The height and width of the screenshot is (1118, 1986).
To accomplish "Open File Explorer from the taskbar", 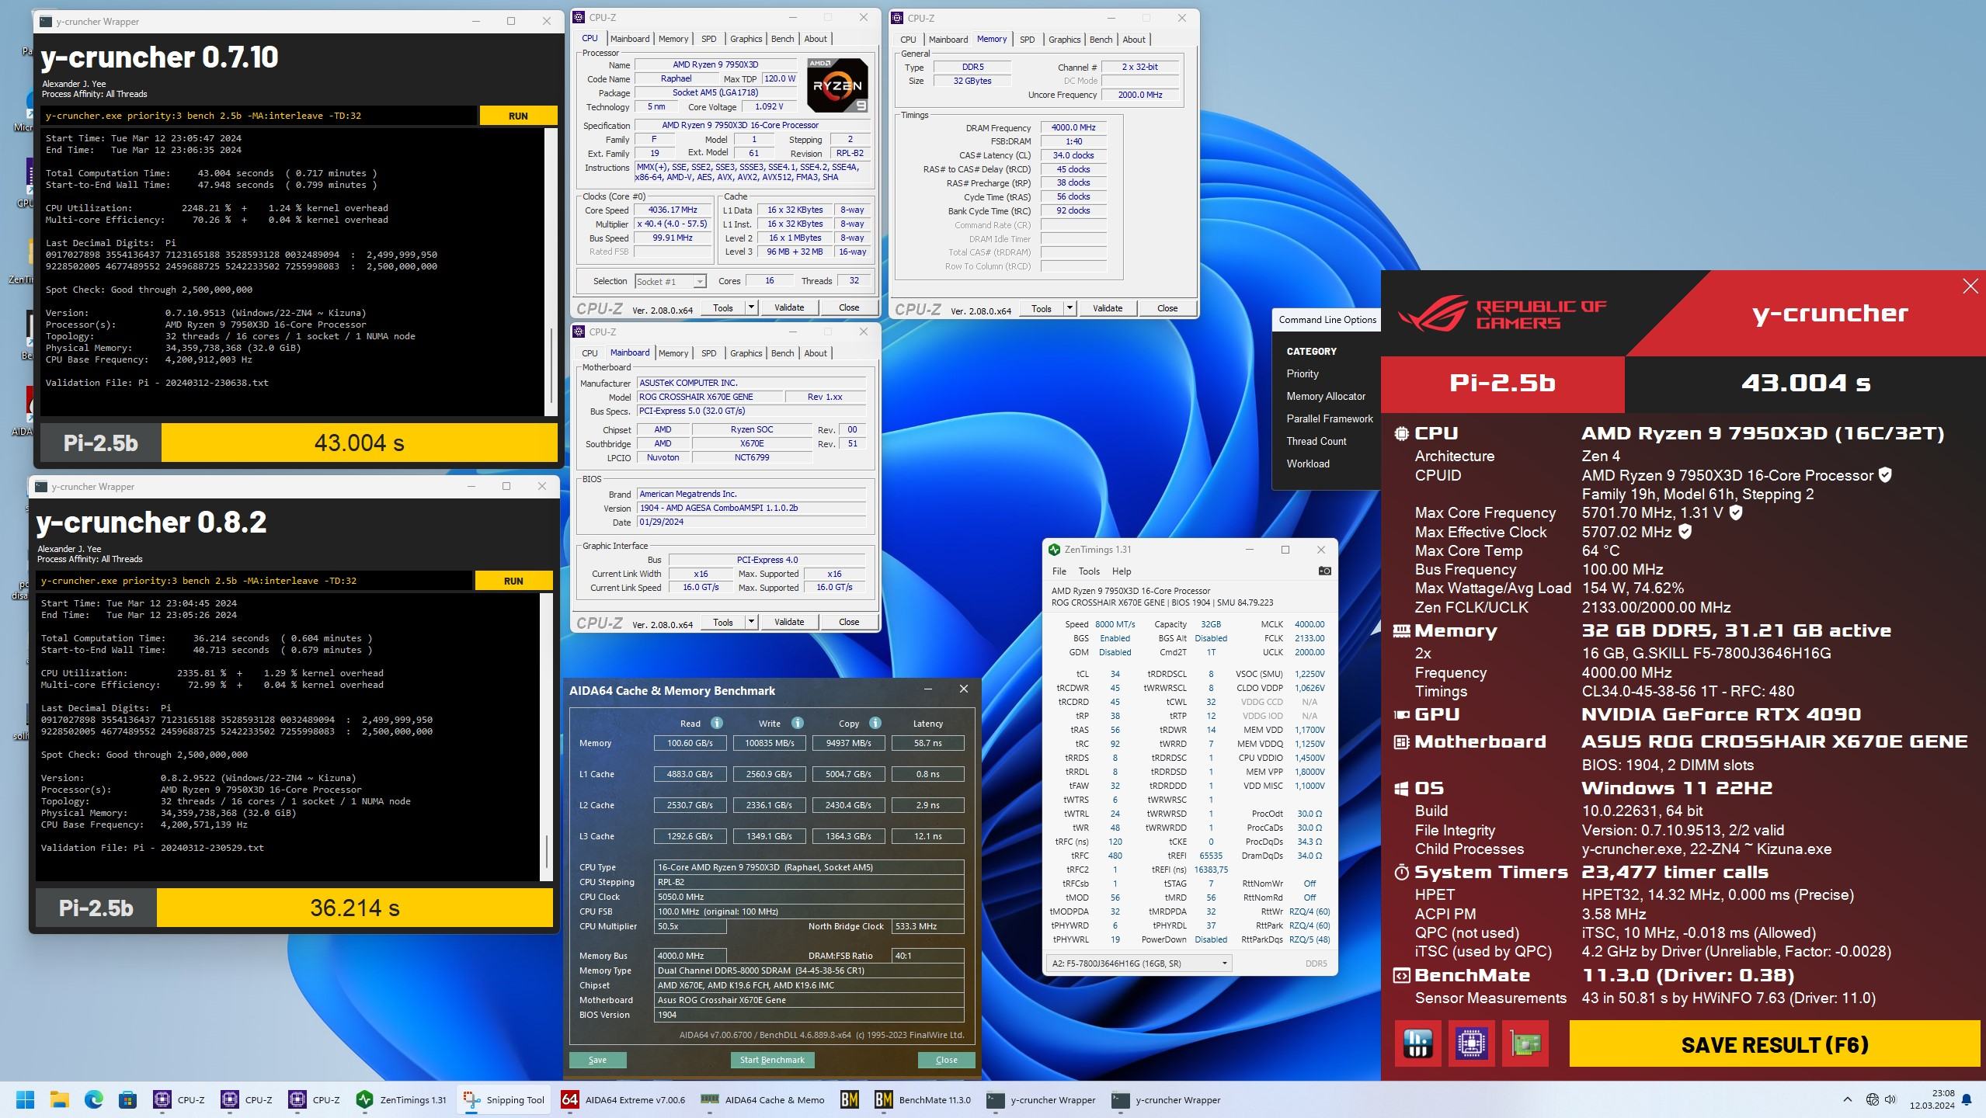I will tap(60, 1099).
